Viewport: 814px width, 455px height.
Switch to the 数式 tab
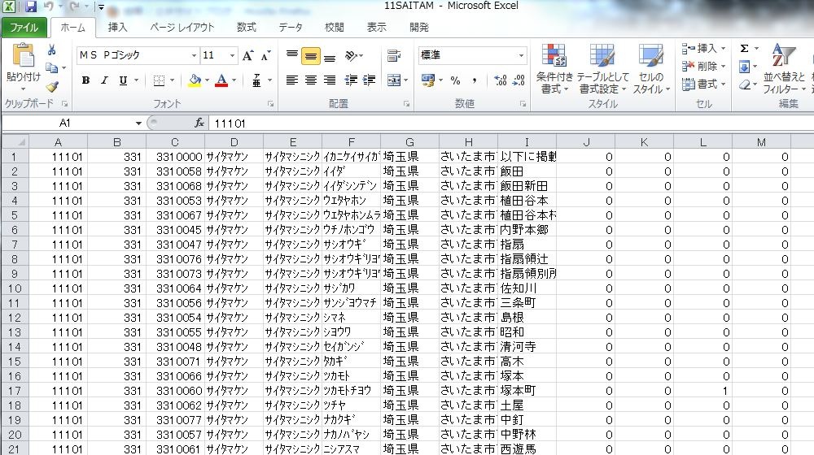247,28
